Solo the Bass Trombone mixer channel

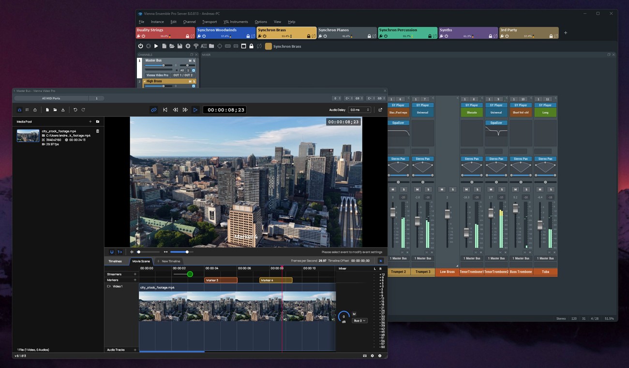(526, 190)
